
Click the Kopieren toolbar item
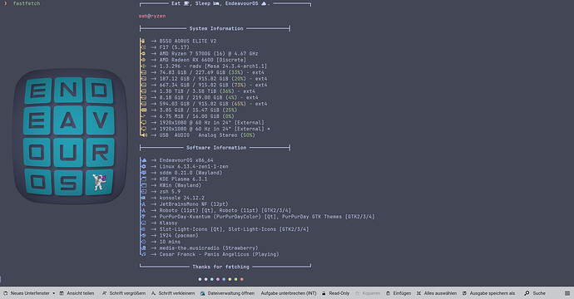pyautogui.click(x=368, y=293)
